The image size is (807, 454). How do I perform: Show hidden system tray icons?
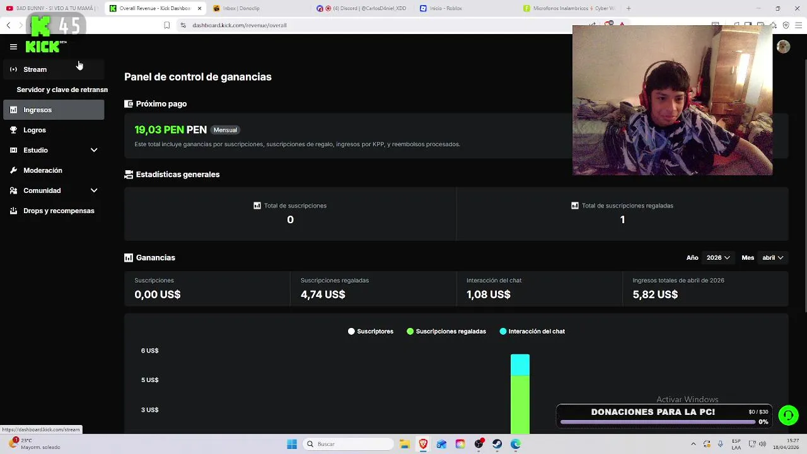(x=694, y=444)
